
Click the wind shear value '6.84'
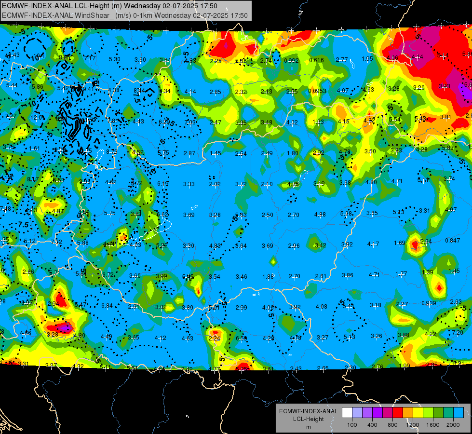pyautogui.click(x=107, y=306)
